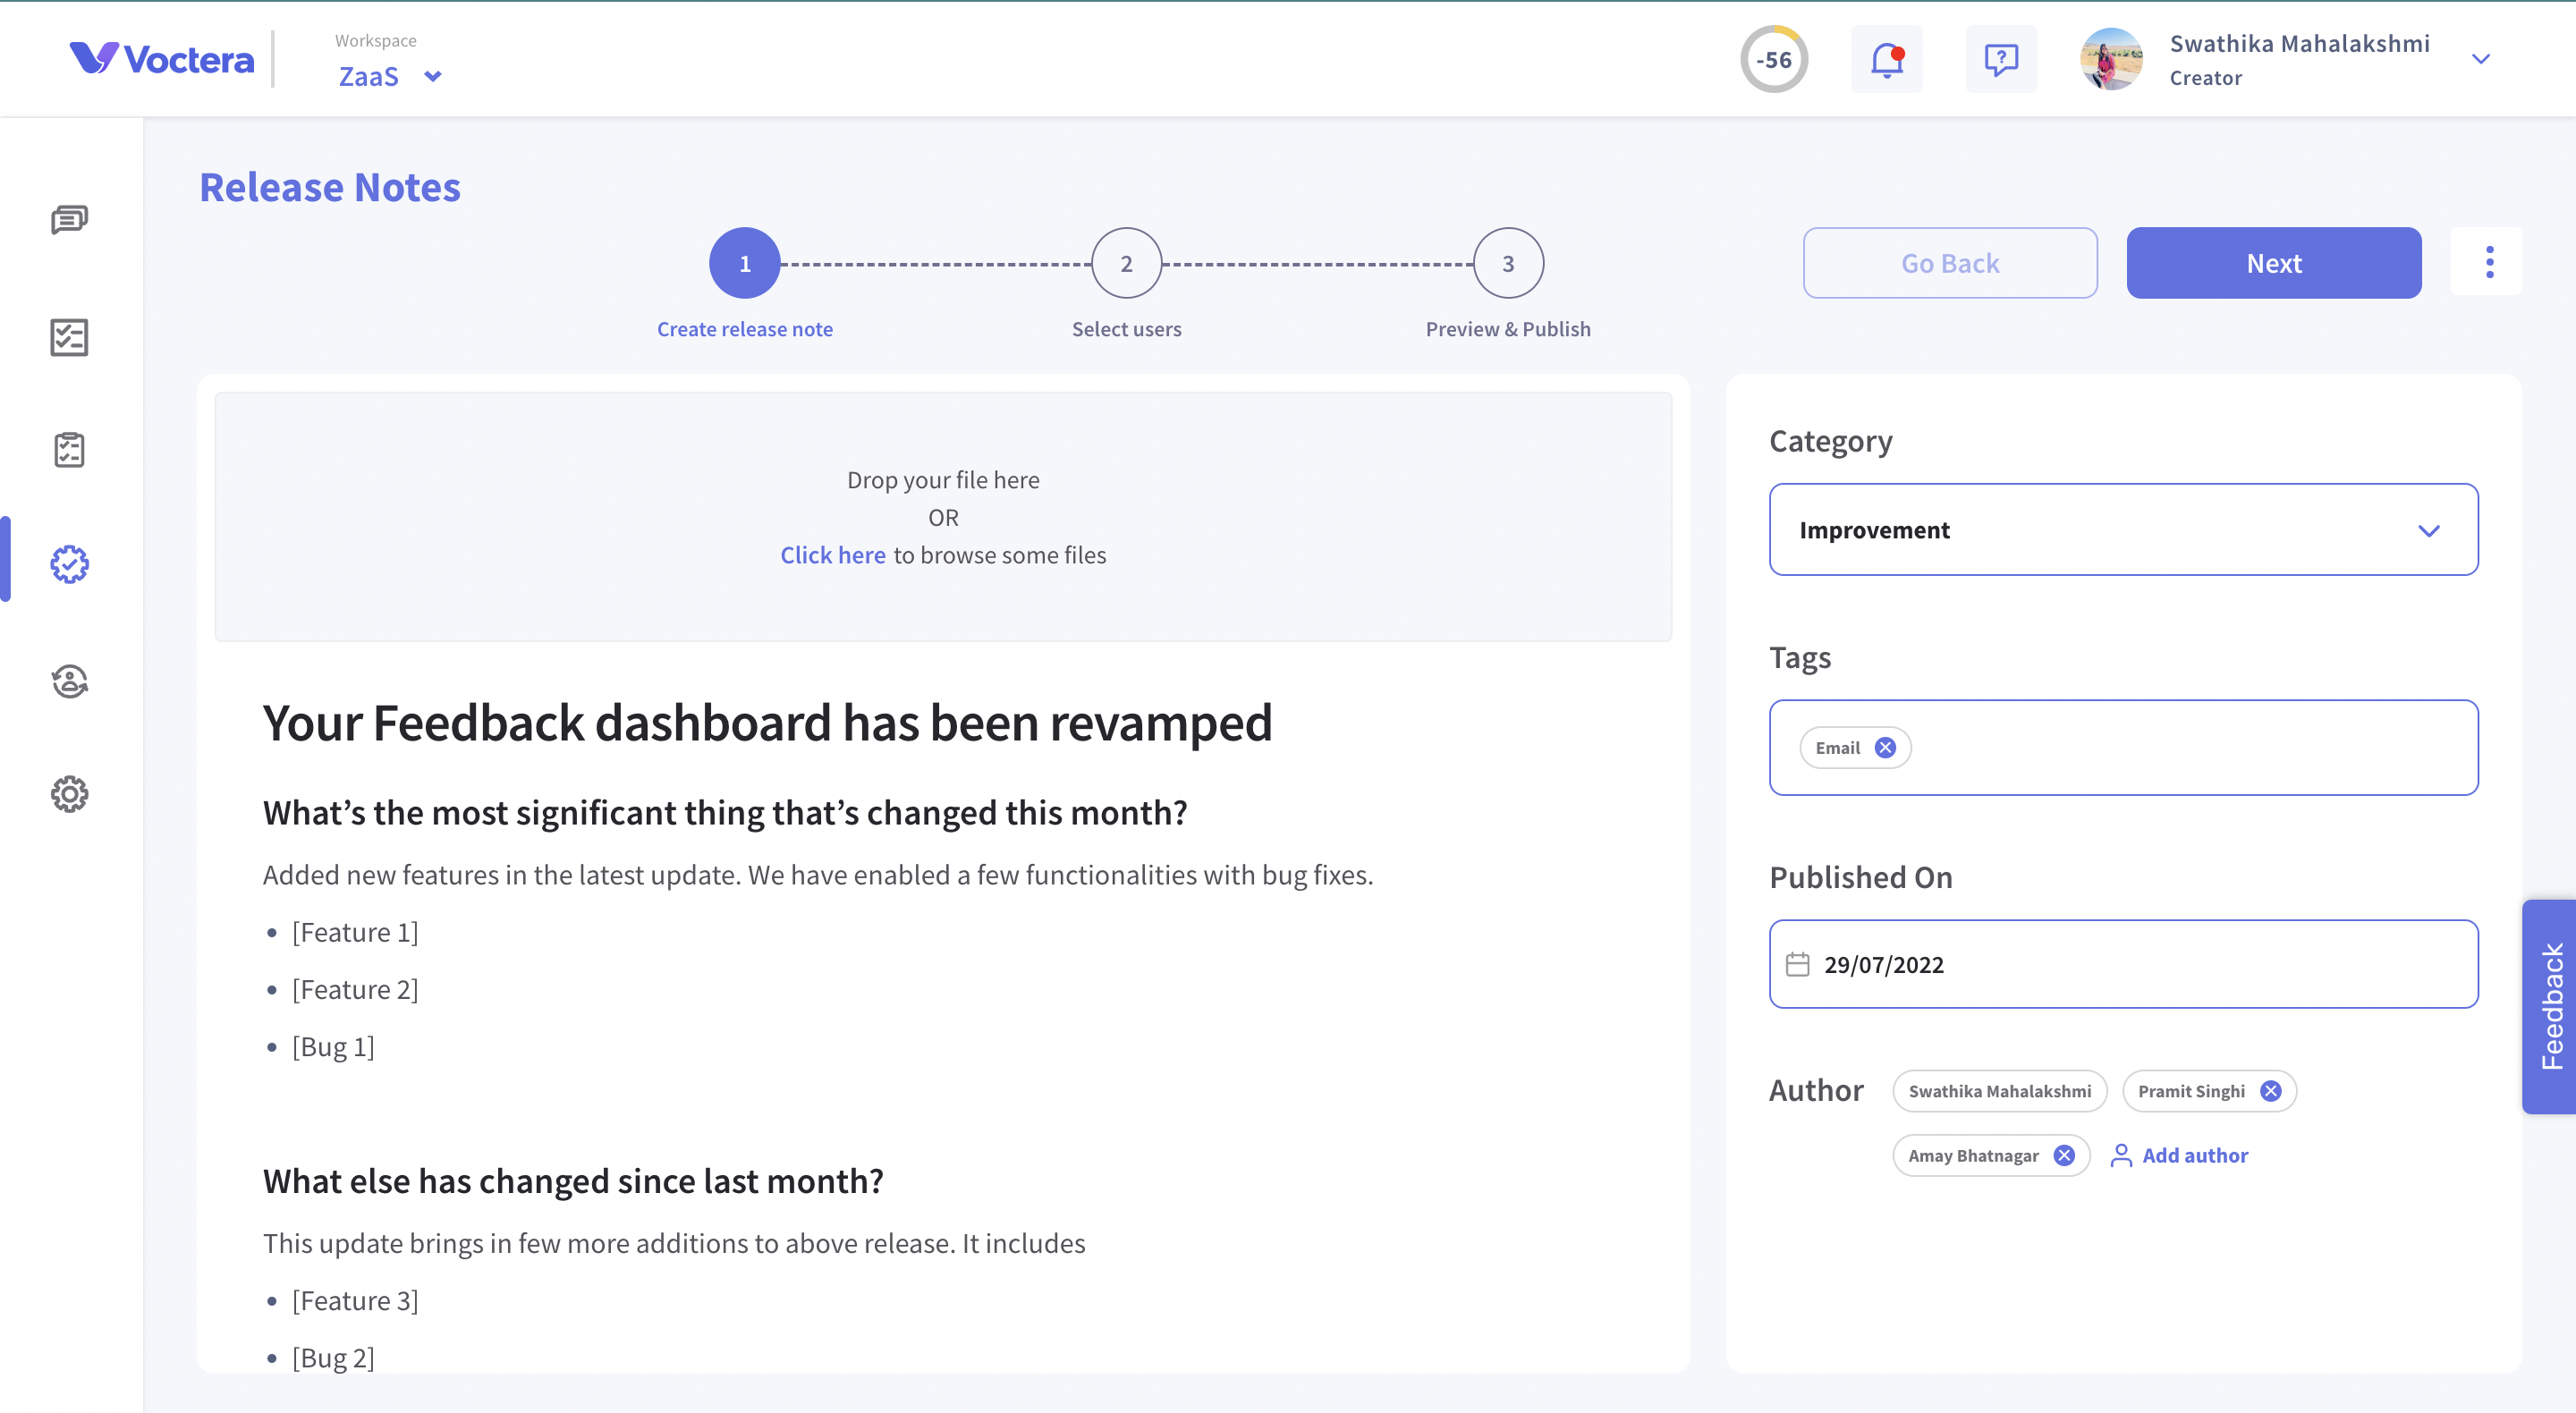Viewport: 2576px width, 1413px height.
Task: Open the conversations icon in sidebar
Action: 69,219
